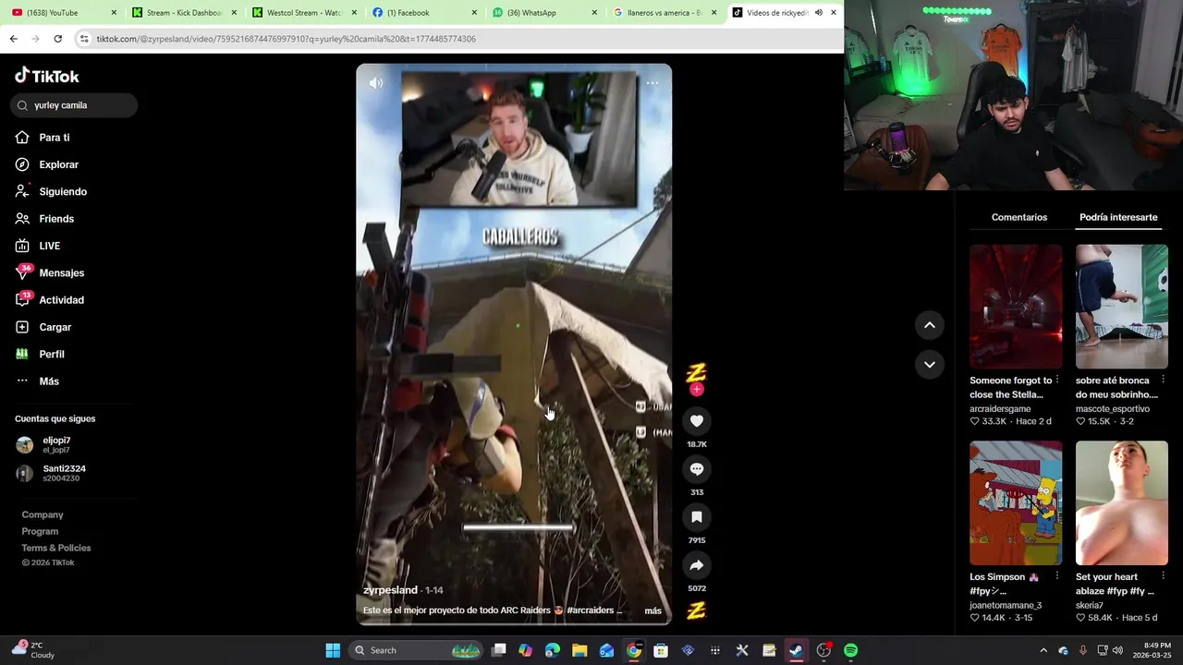Image resolution: width=1183 pixels, height=665 pixels.
Task: Switch to the WhatsApp browser tab
Action: tap(545, 13)
